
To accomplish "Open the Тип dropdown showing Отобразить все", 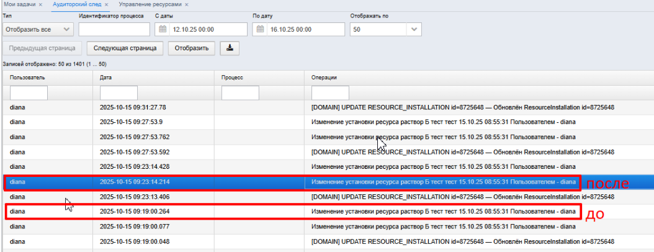I will tap(38, 30).
